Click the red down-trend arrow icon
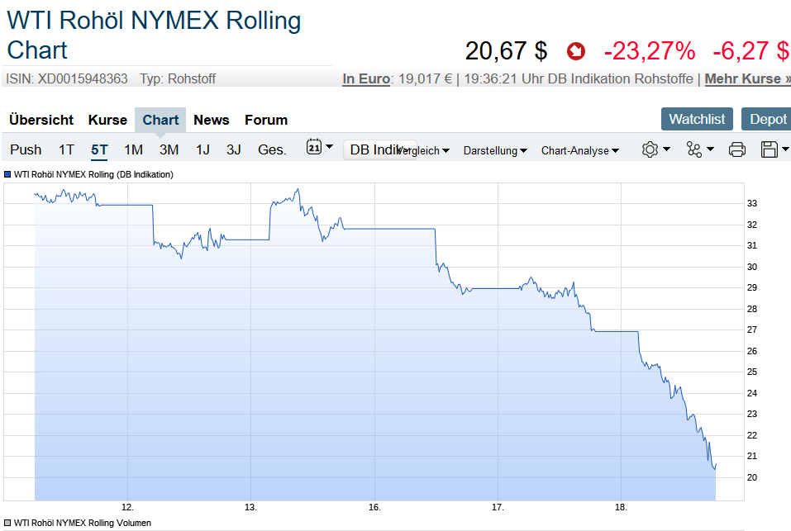Viewport: 791px width, 531px height. coord(575,52)
